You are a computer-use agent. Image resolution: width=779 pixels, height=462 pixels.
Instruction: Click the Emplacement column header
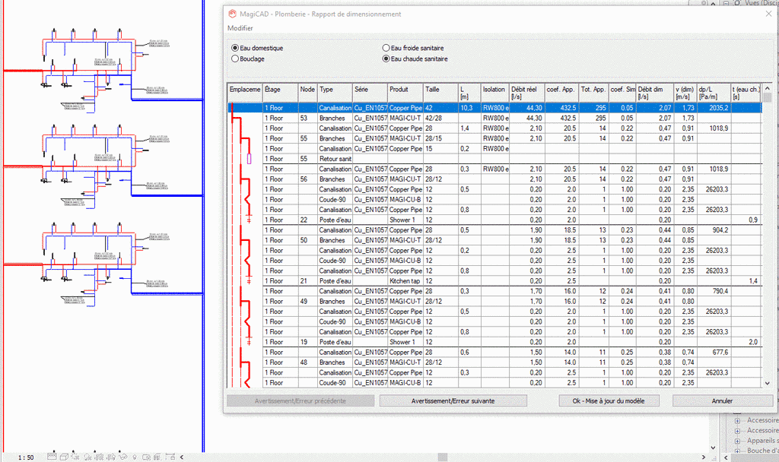tap(245, 93)
